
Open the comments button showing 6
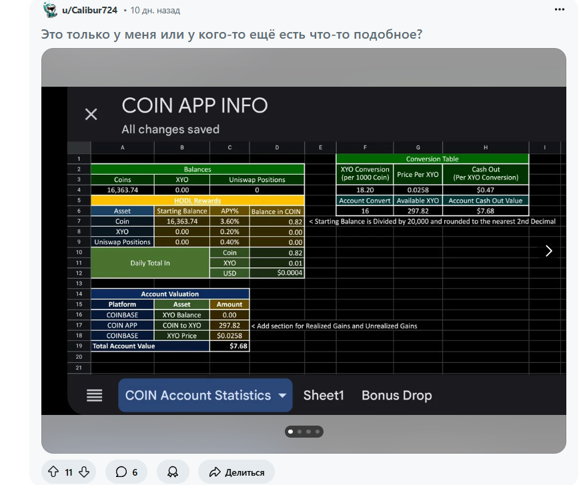[x=126, y=472]
